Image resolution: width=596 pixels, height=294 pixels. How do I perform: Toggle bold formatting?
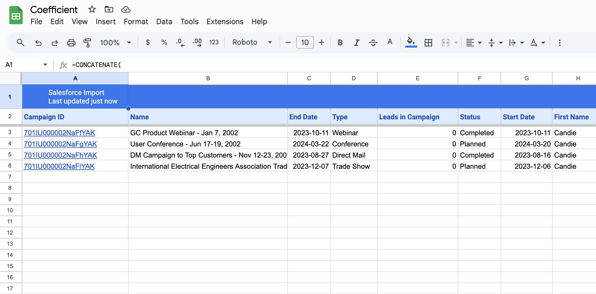[340, 43]
